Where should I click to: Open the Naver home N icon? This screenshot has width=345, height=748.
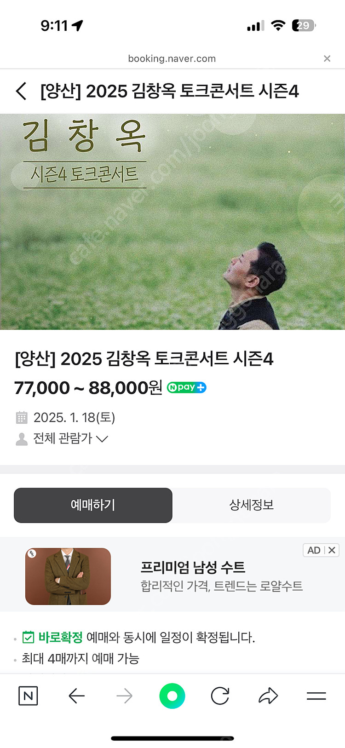(x=28, y=696)
